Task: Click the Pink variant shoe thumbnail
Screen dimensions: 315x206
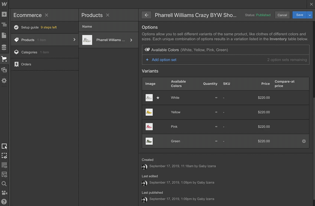Action: [x=149, y=126]
